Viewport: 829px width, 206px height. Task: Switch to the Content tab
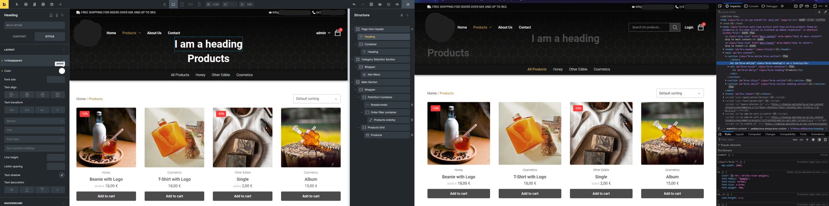pos(19,37)
